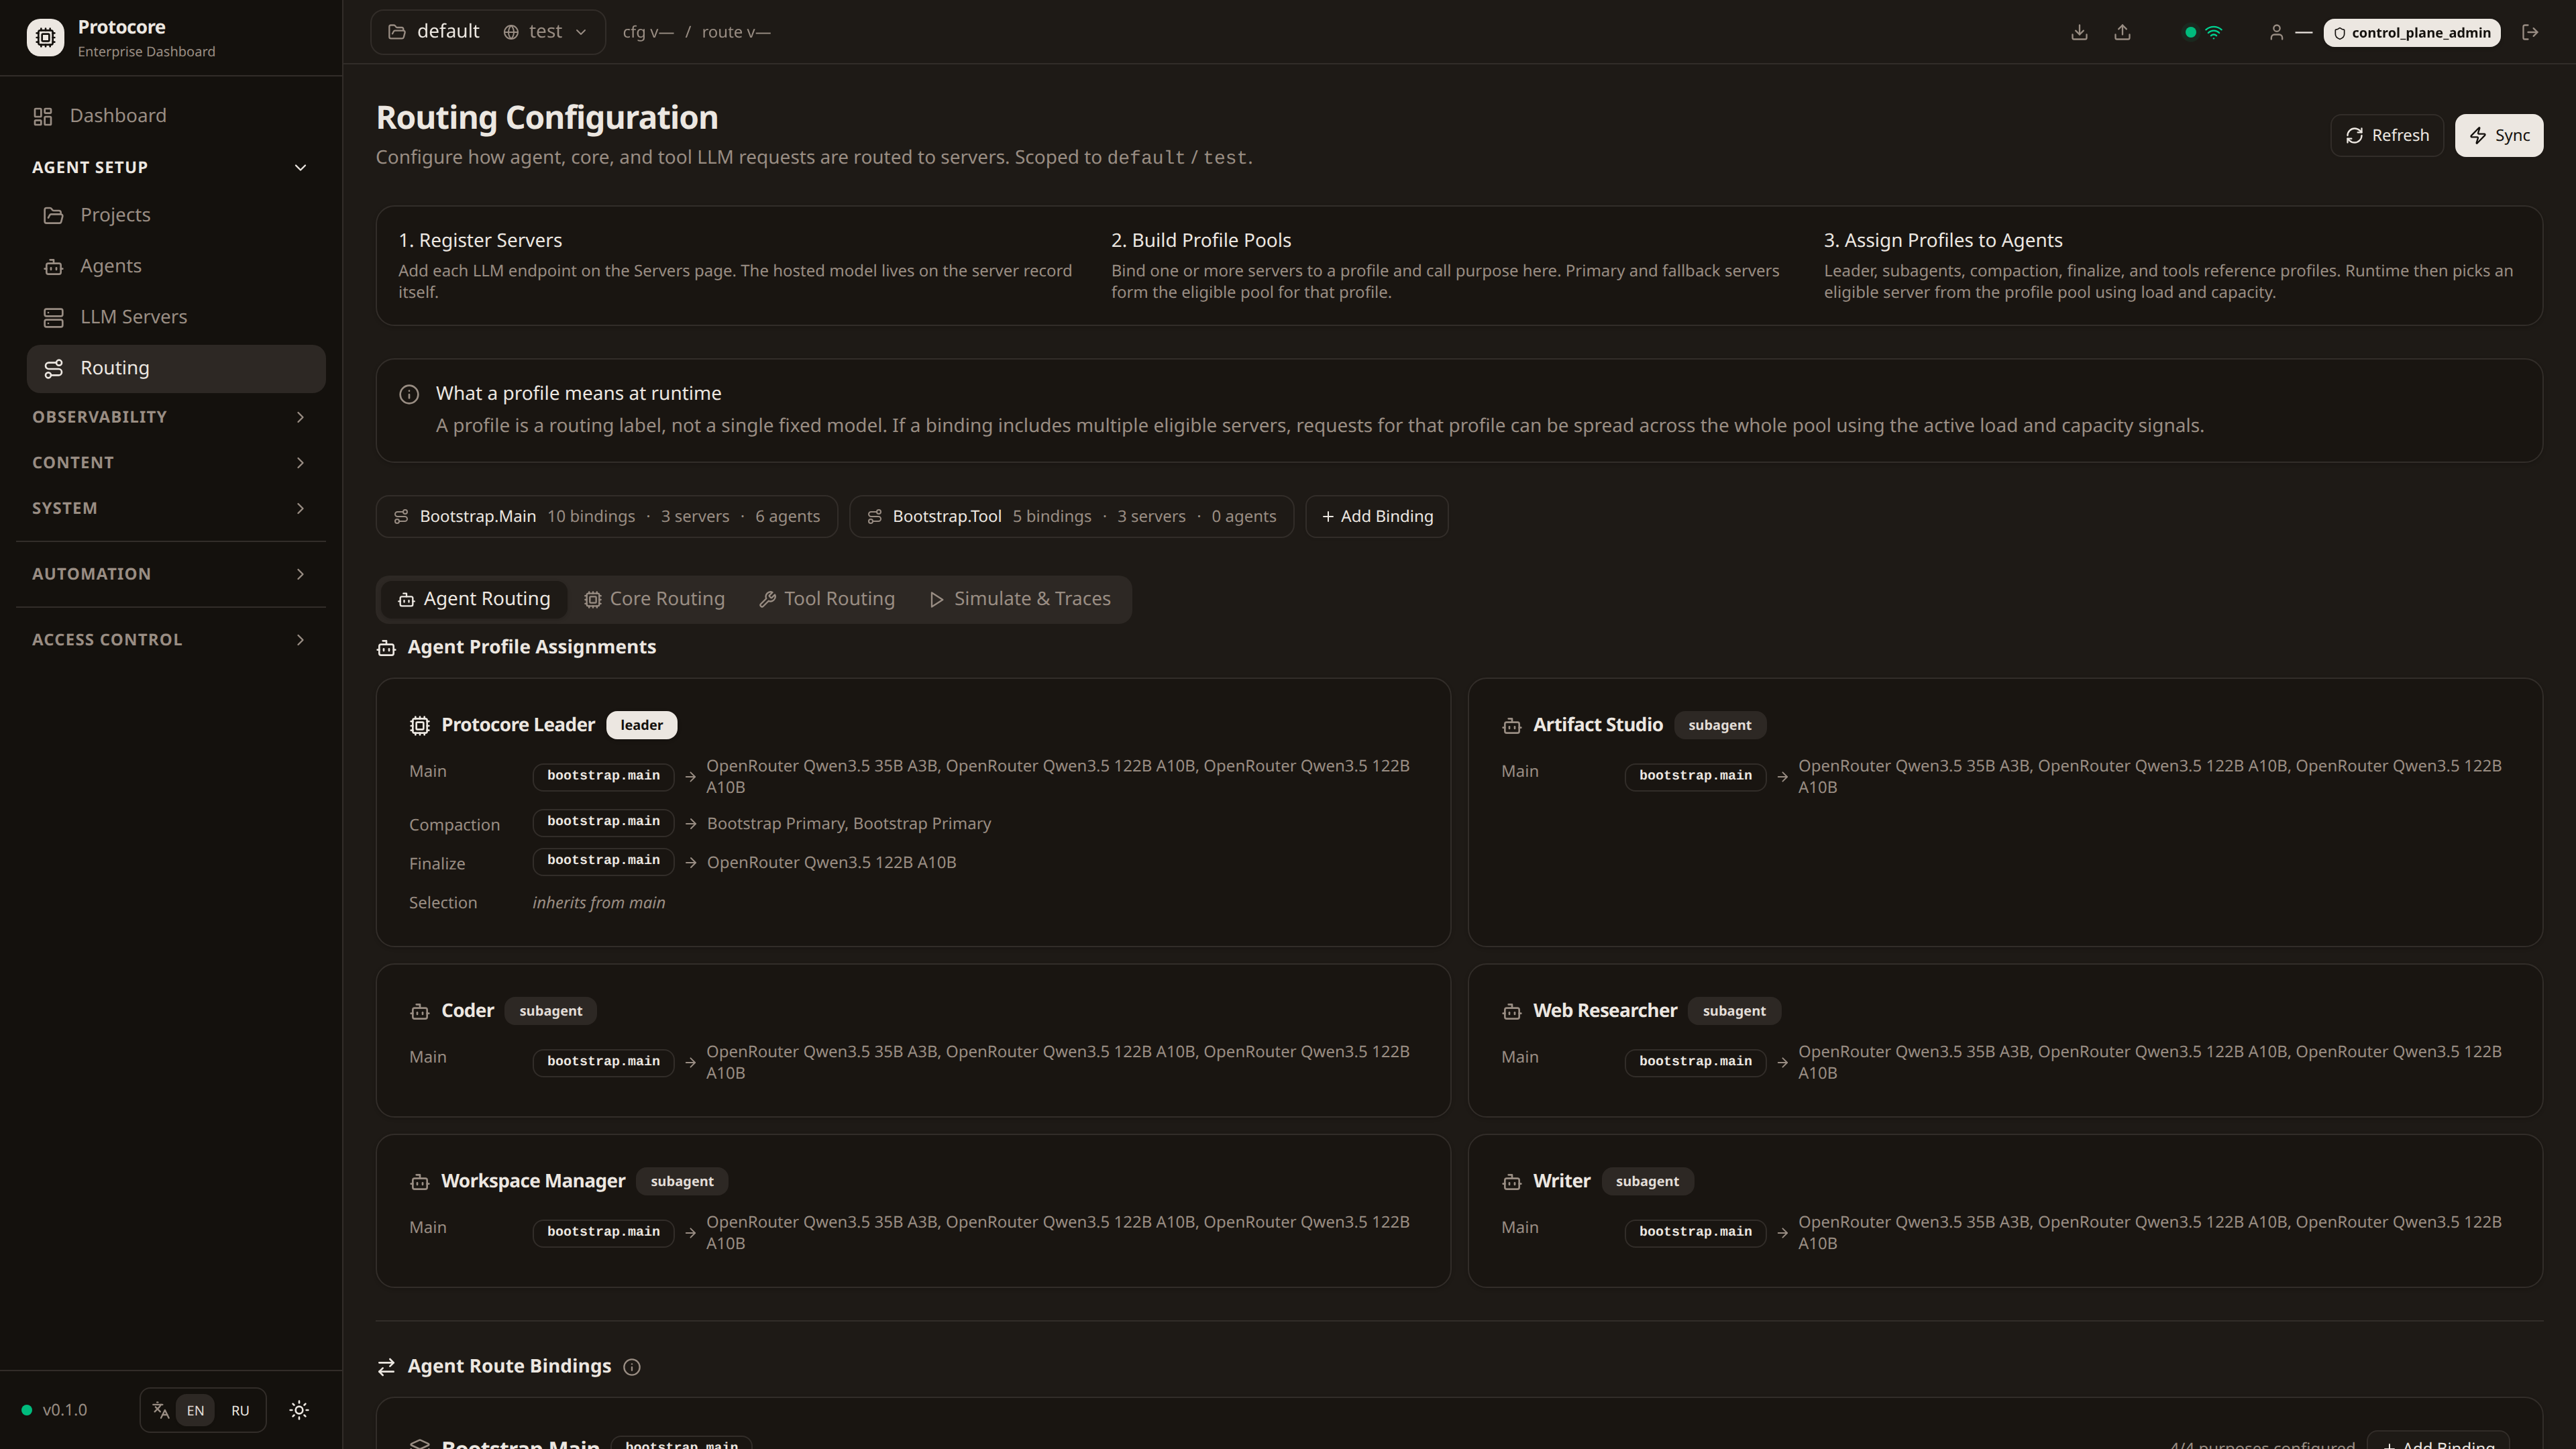
Task: Click the logout icon at top right
Action: (x=2530, y=32)
